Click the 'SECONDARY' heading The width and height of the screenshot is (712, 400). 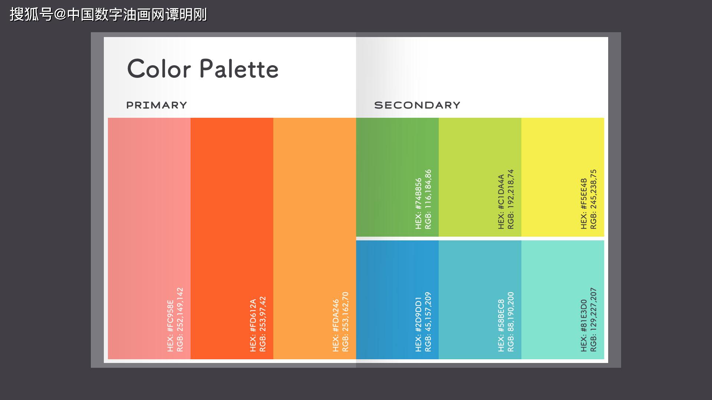417,105
